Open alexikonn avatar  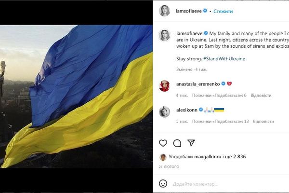click(164, 112)
